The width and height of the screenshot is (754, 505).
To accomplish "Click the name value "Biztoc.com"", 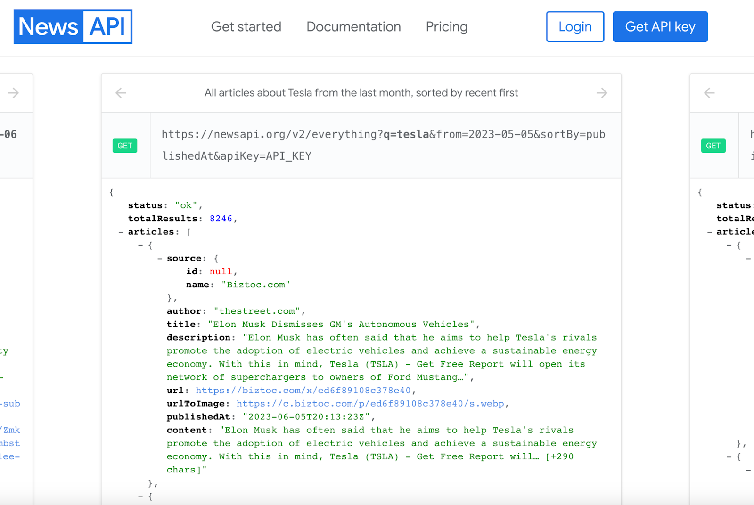I will coord(256,285).
